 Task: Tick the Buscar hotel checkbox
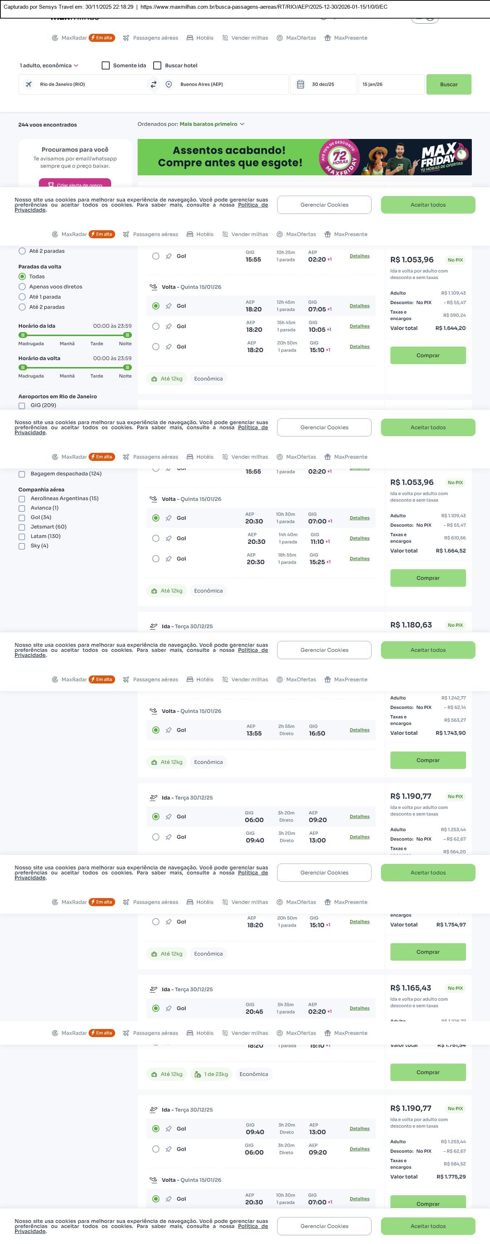pyautogui.click(x=157, y=66)
